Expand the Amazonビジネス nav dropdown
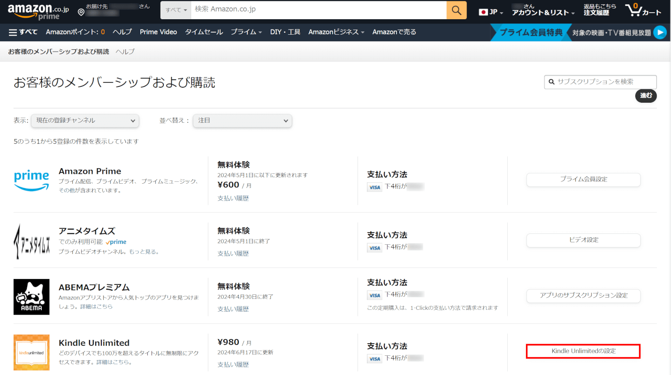Screen dimensions: 671x375 pos(336,32)
